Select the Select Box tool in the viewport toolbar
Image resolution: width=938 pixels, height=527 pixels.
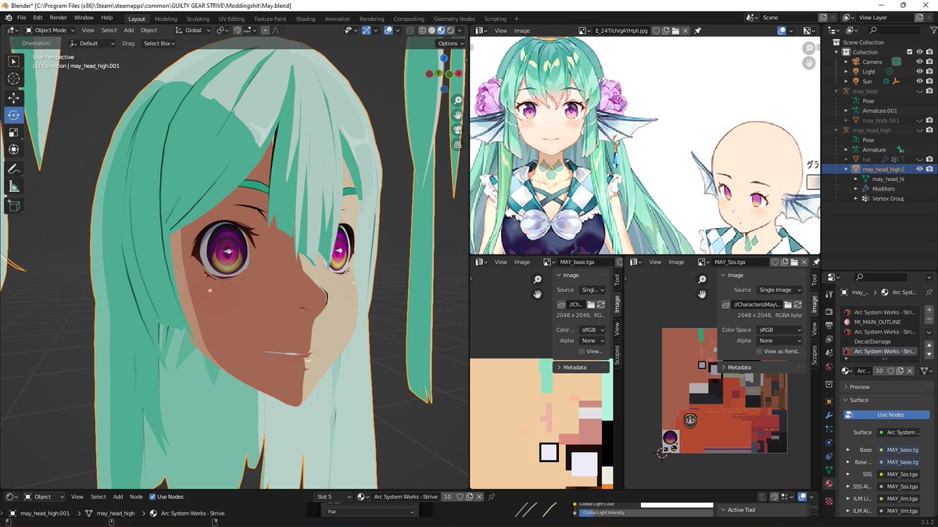click(x=14, y=61)
